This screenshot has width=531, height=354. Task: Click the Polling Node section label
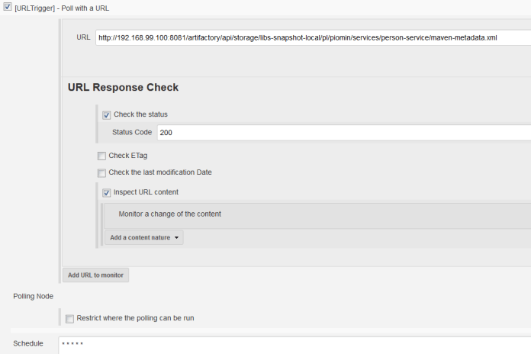(x=33, y=295)
